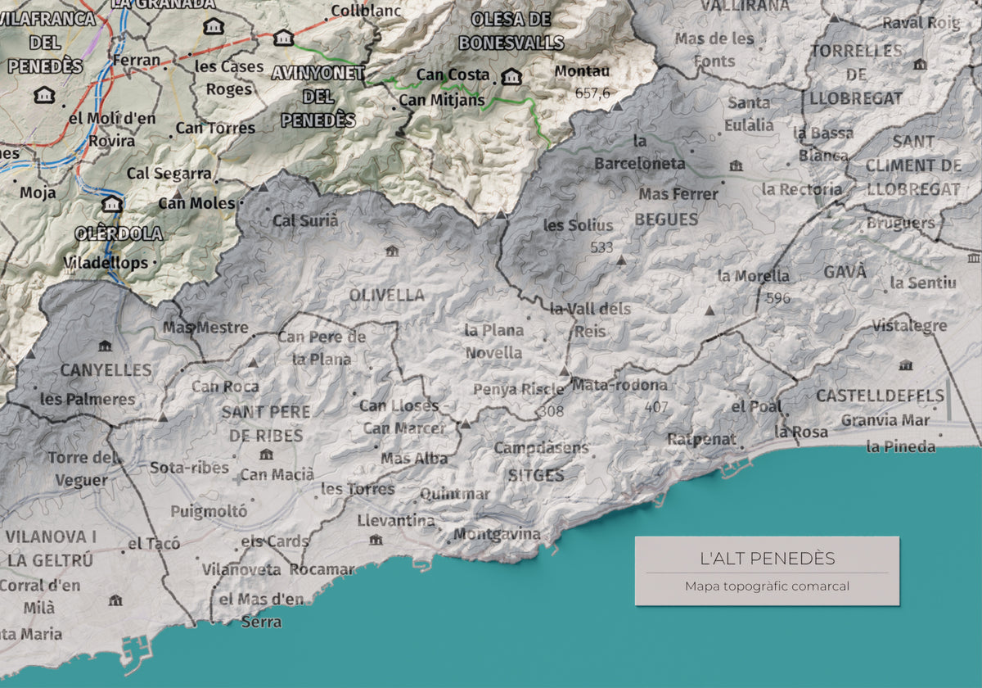Click the building icon above the OLÈRDOLA label

coord(112,204)
